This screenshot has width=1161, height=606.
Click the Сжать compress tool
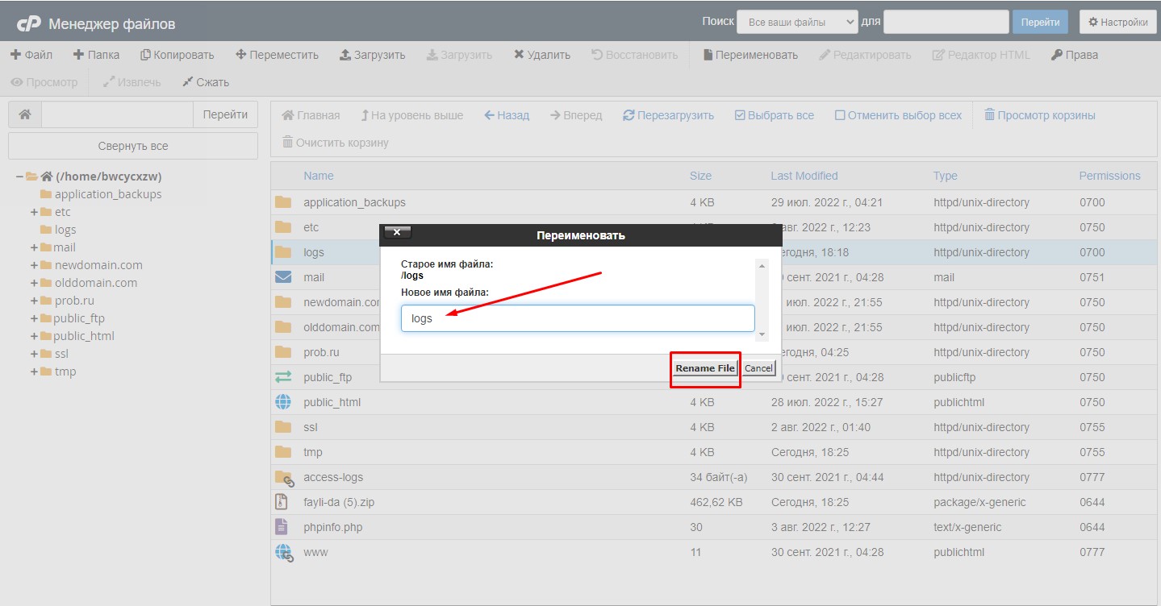click(206, 82)
